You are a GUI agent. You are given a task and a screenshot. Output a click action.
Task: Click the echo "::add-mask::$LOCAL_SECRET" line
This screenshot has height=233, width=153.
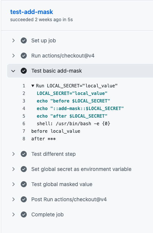[x=80, y=109]
